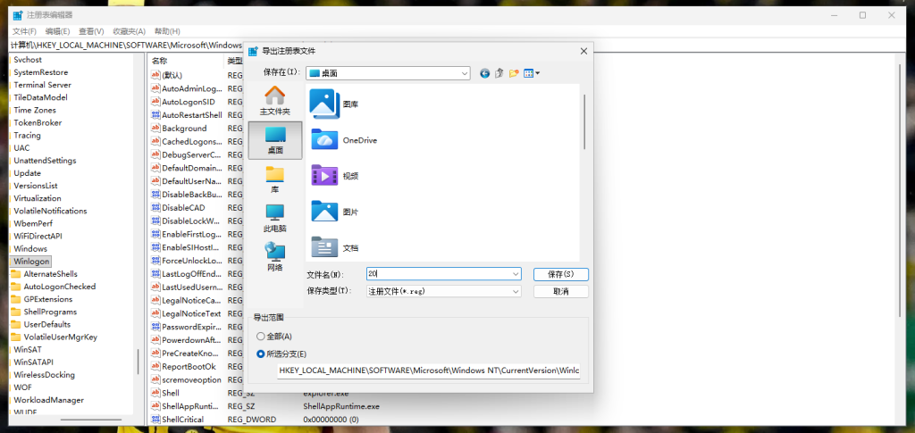
Task: Open the 查看(V) menu
Action: 91,31
